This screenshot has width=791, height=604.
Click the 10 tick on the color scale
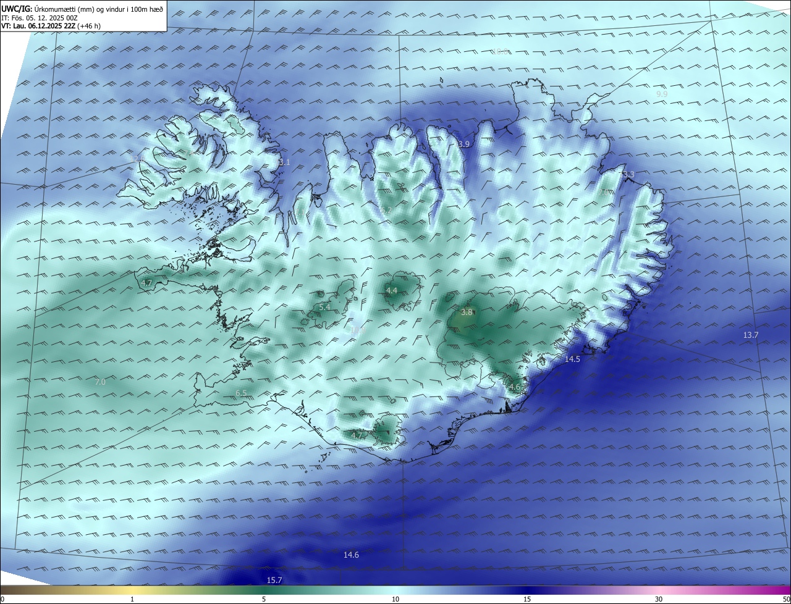(x=395, y=599)
